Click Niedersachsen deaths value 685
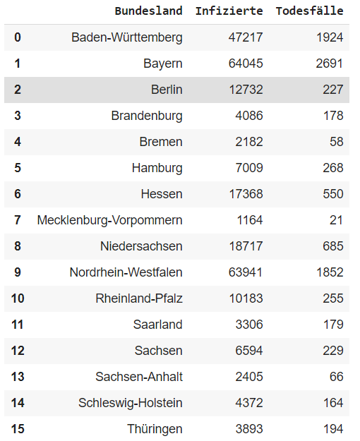Screen dimensions: 360x441 [333, 246]
